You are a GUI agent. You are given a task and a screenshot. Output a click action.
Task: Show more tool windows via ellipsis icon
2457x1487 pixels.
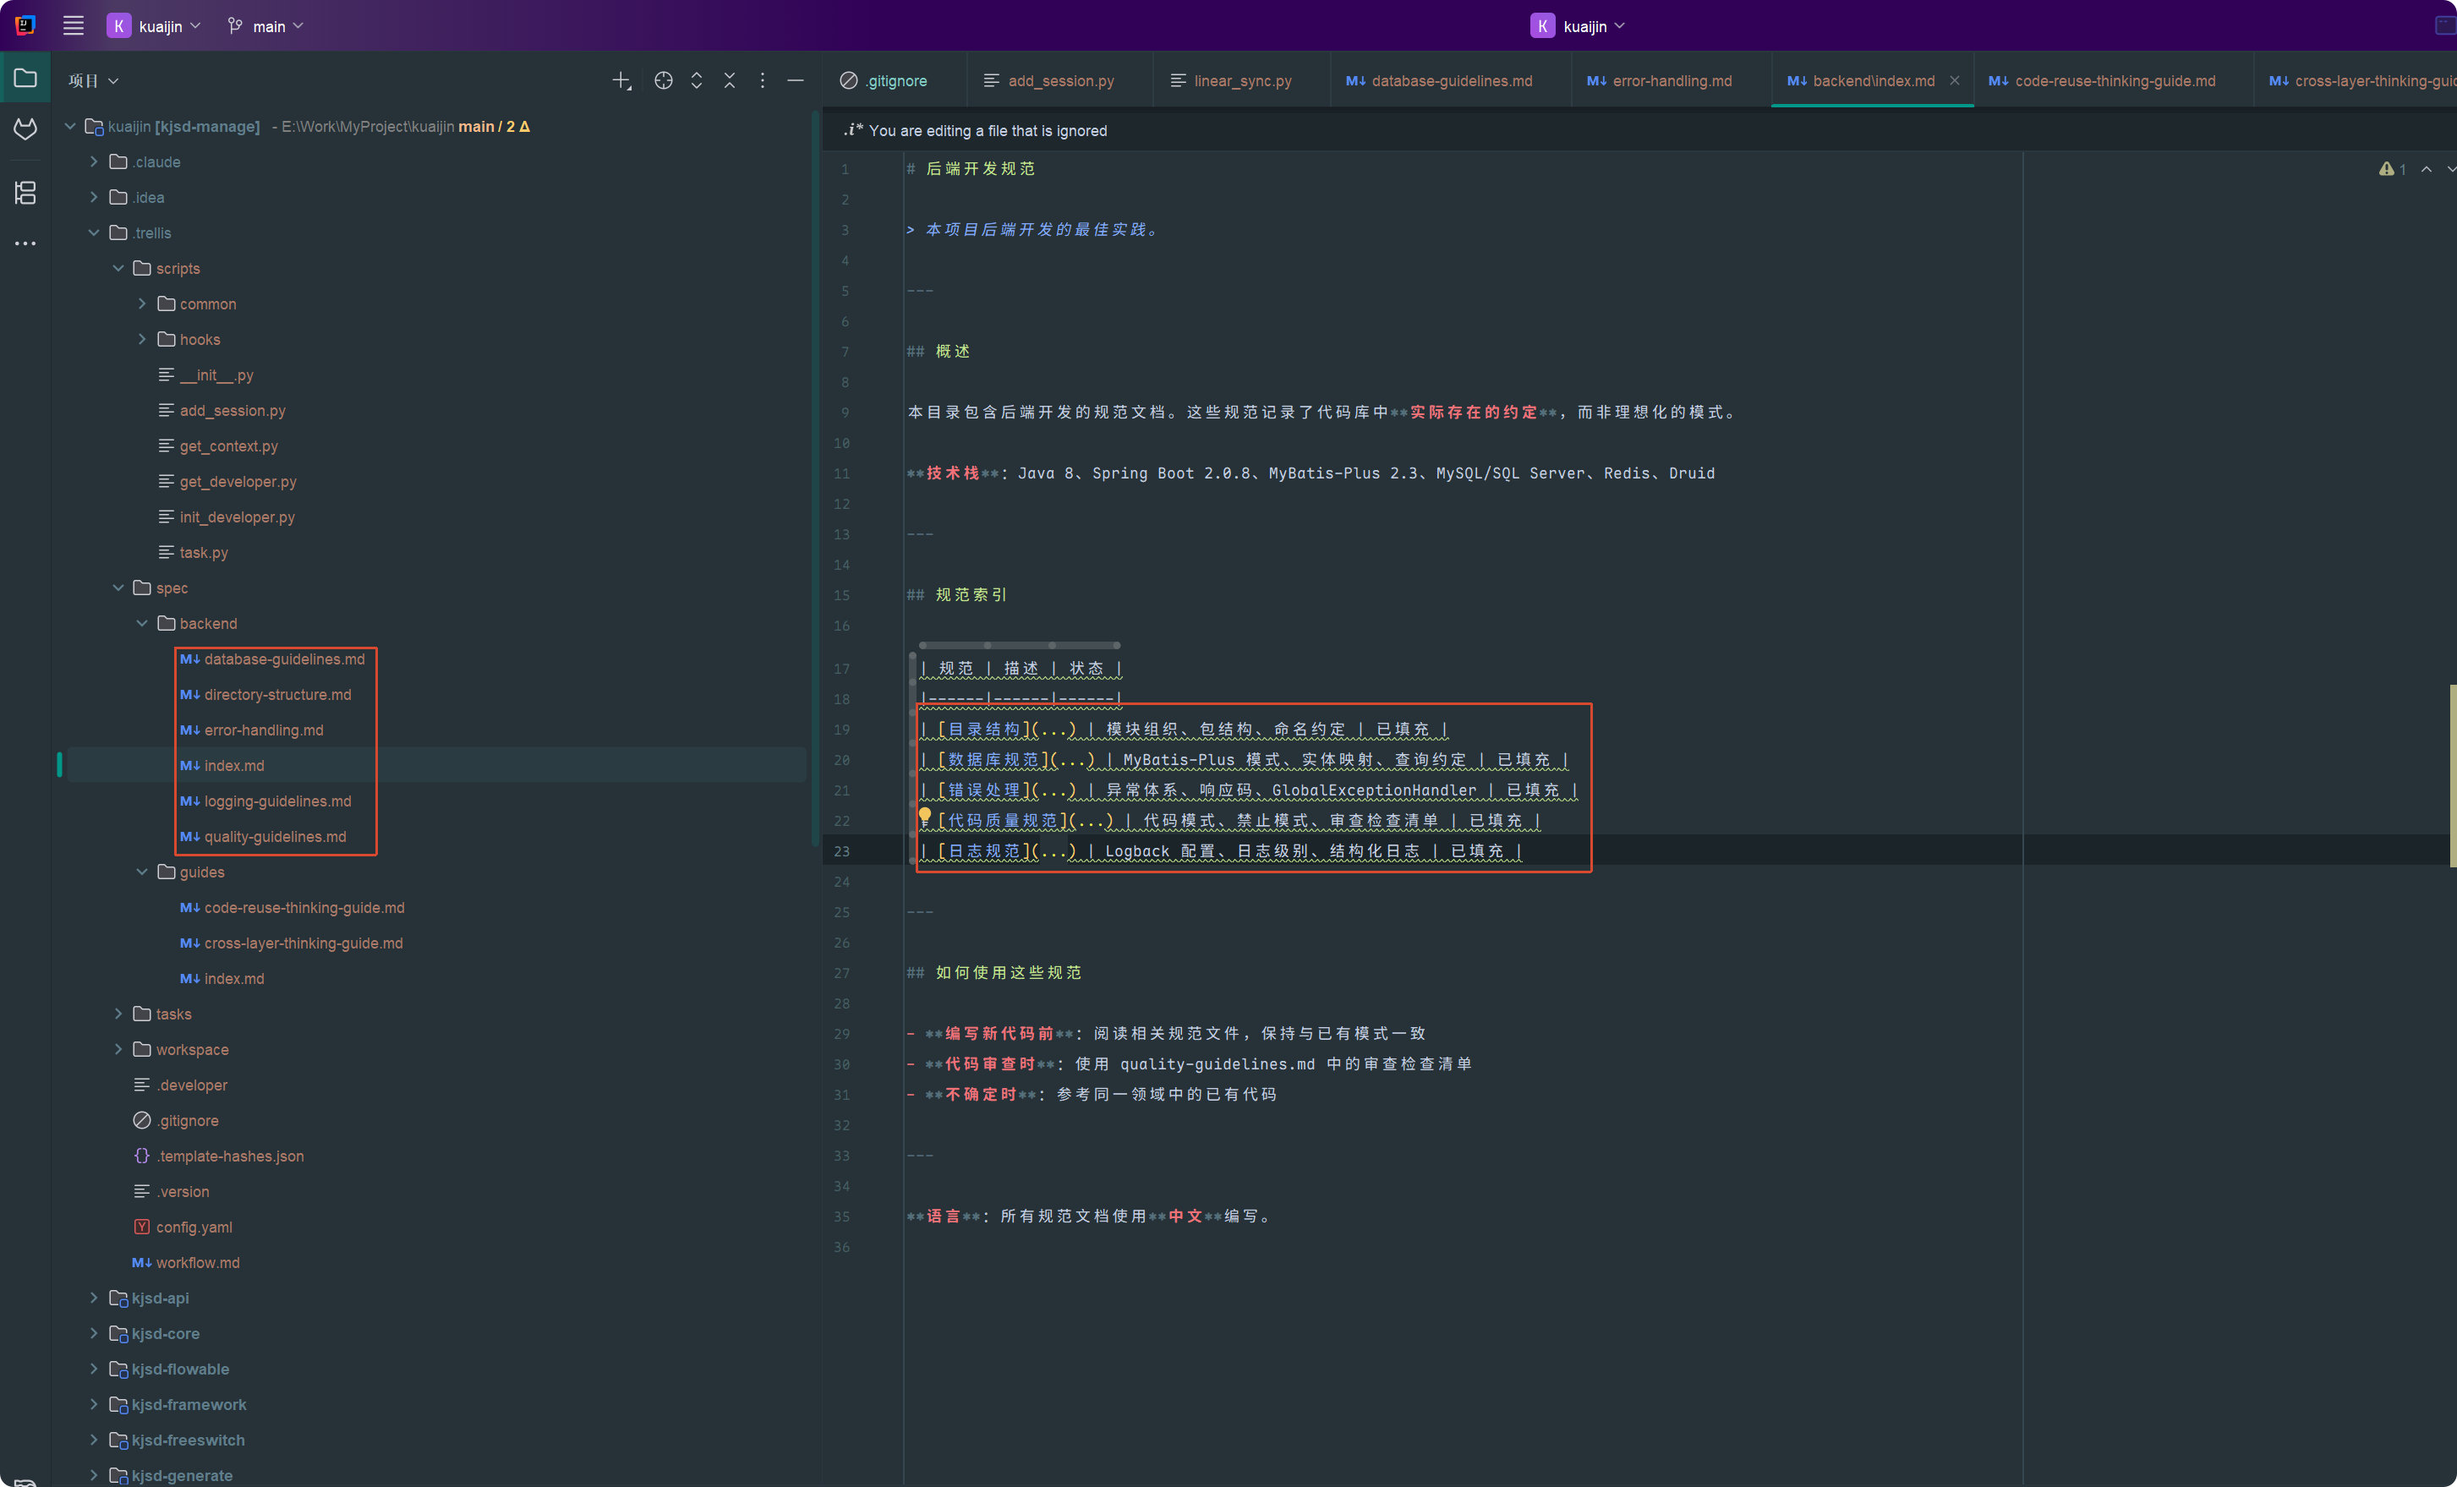point(26,243)
